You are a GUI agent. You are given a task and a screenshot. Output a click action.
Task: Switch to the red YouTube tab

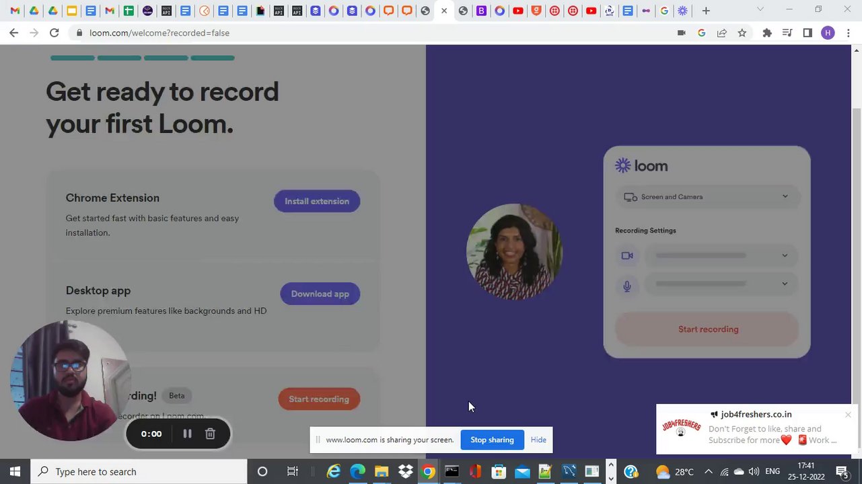pyautogui.click(x=517, y=11)
